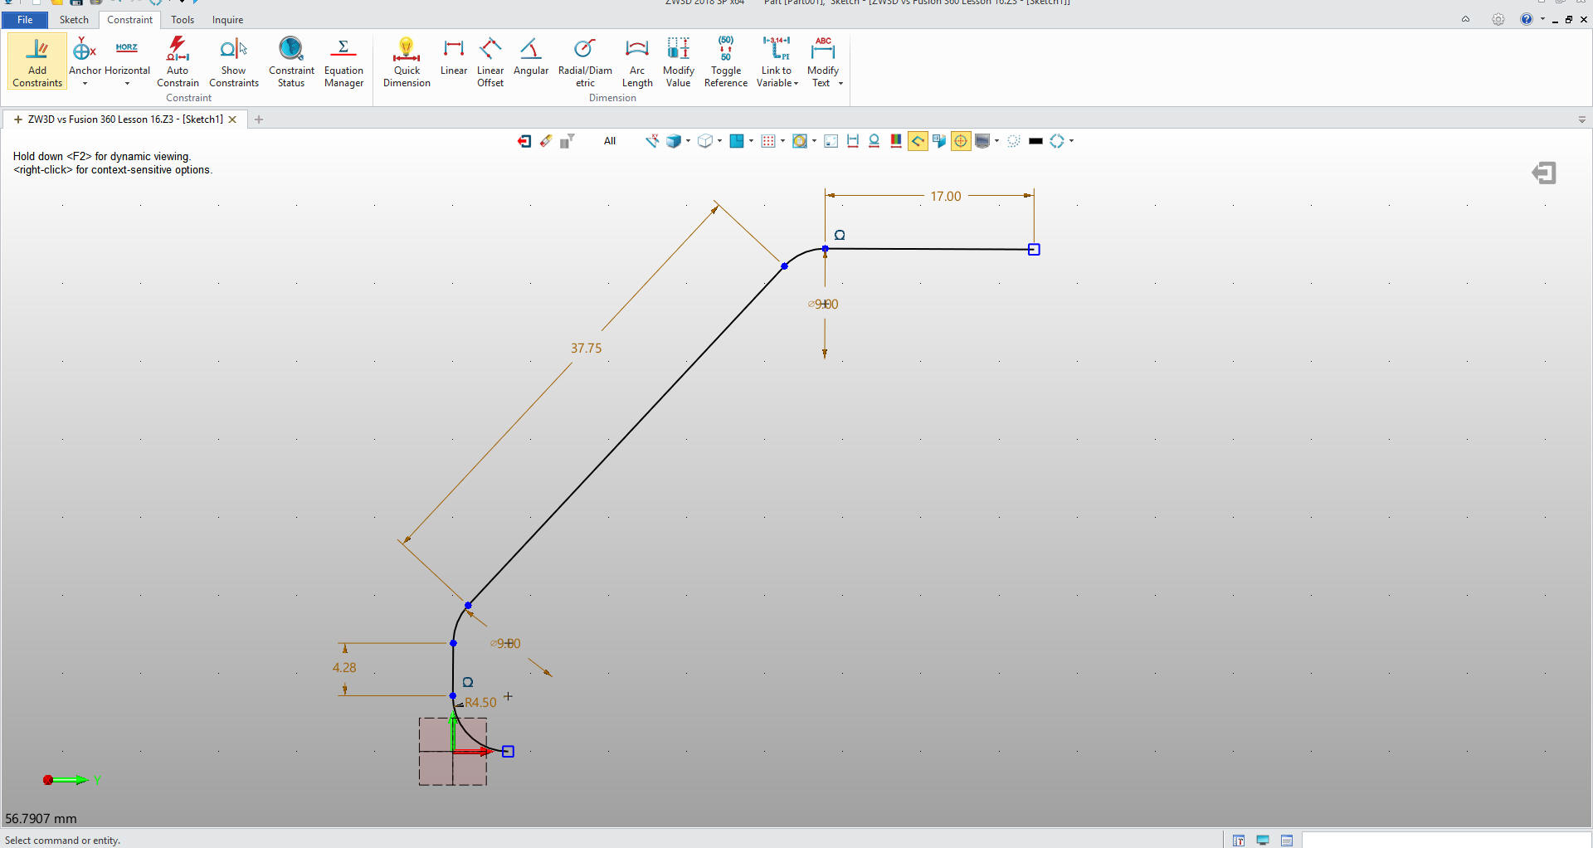
Task: Click the 37.75 dimension value
Action: 586,348
